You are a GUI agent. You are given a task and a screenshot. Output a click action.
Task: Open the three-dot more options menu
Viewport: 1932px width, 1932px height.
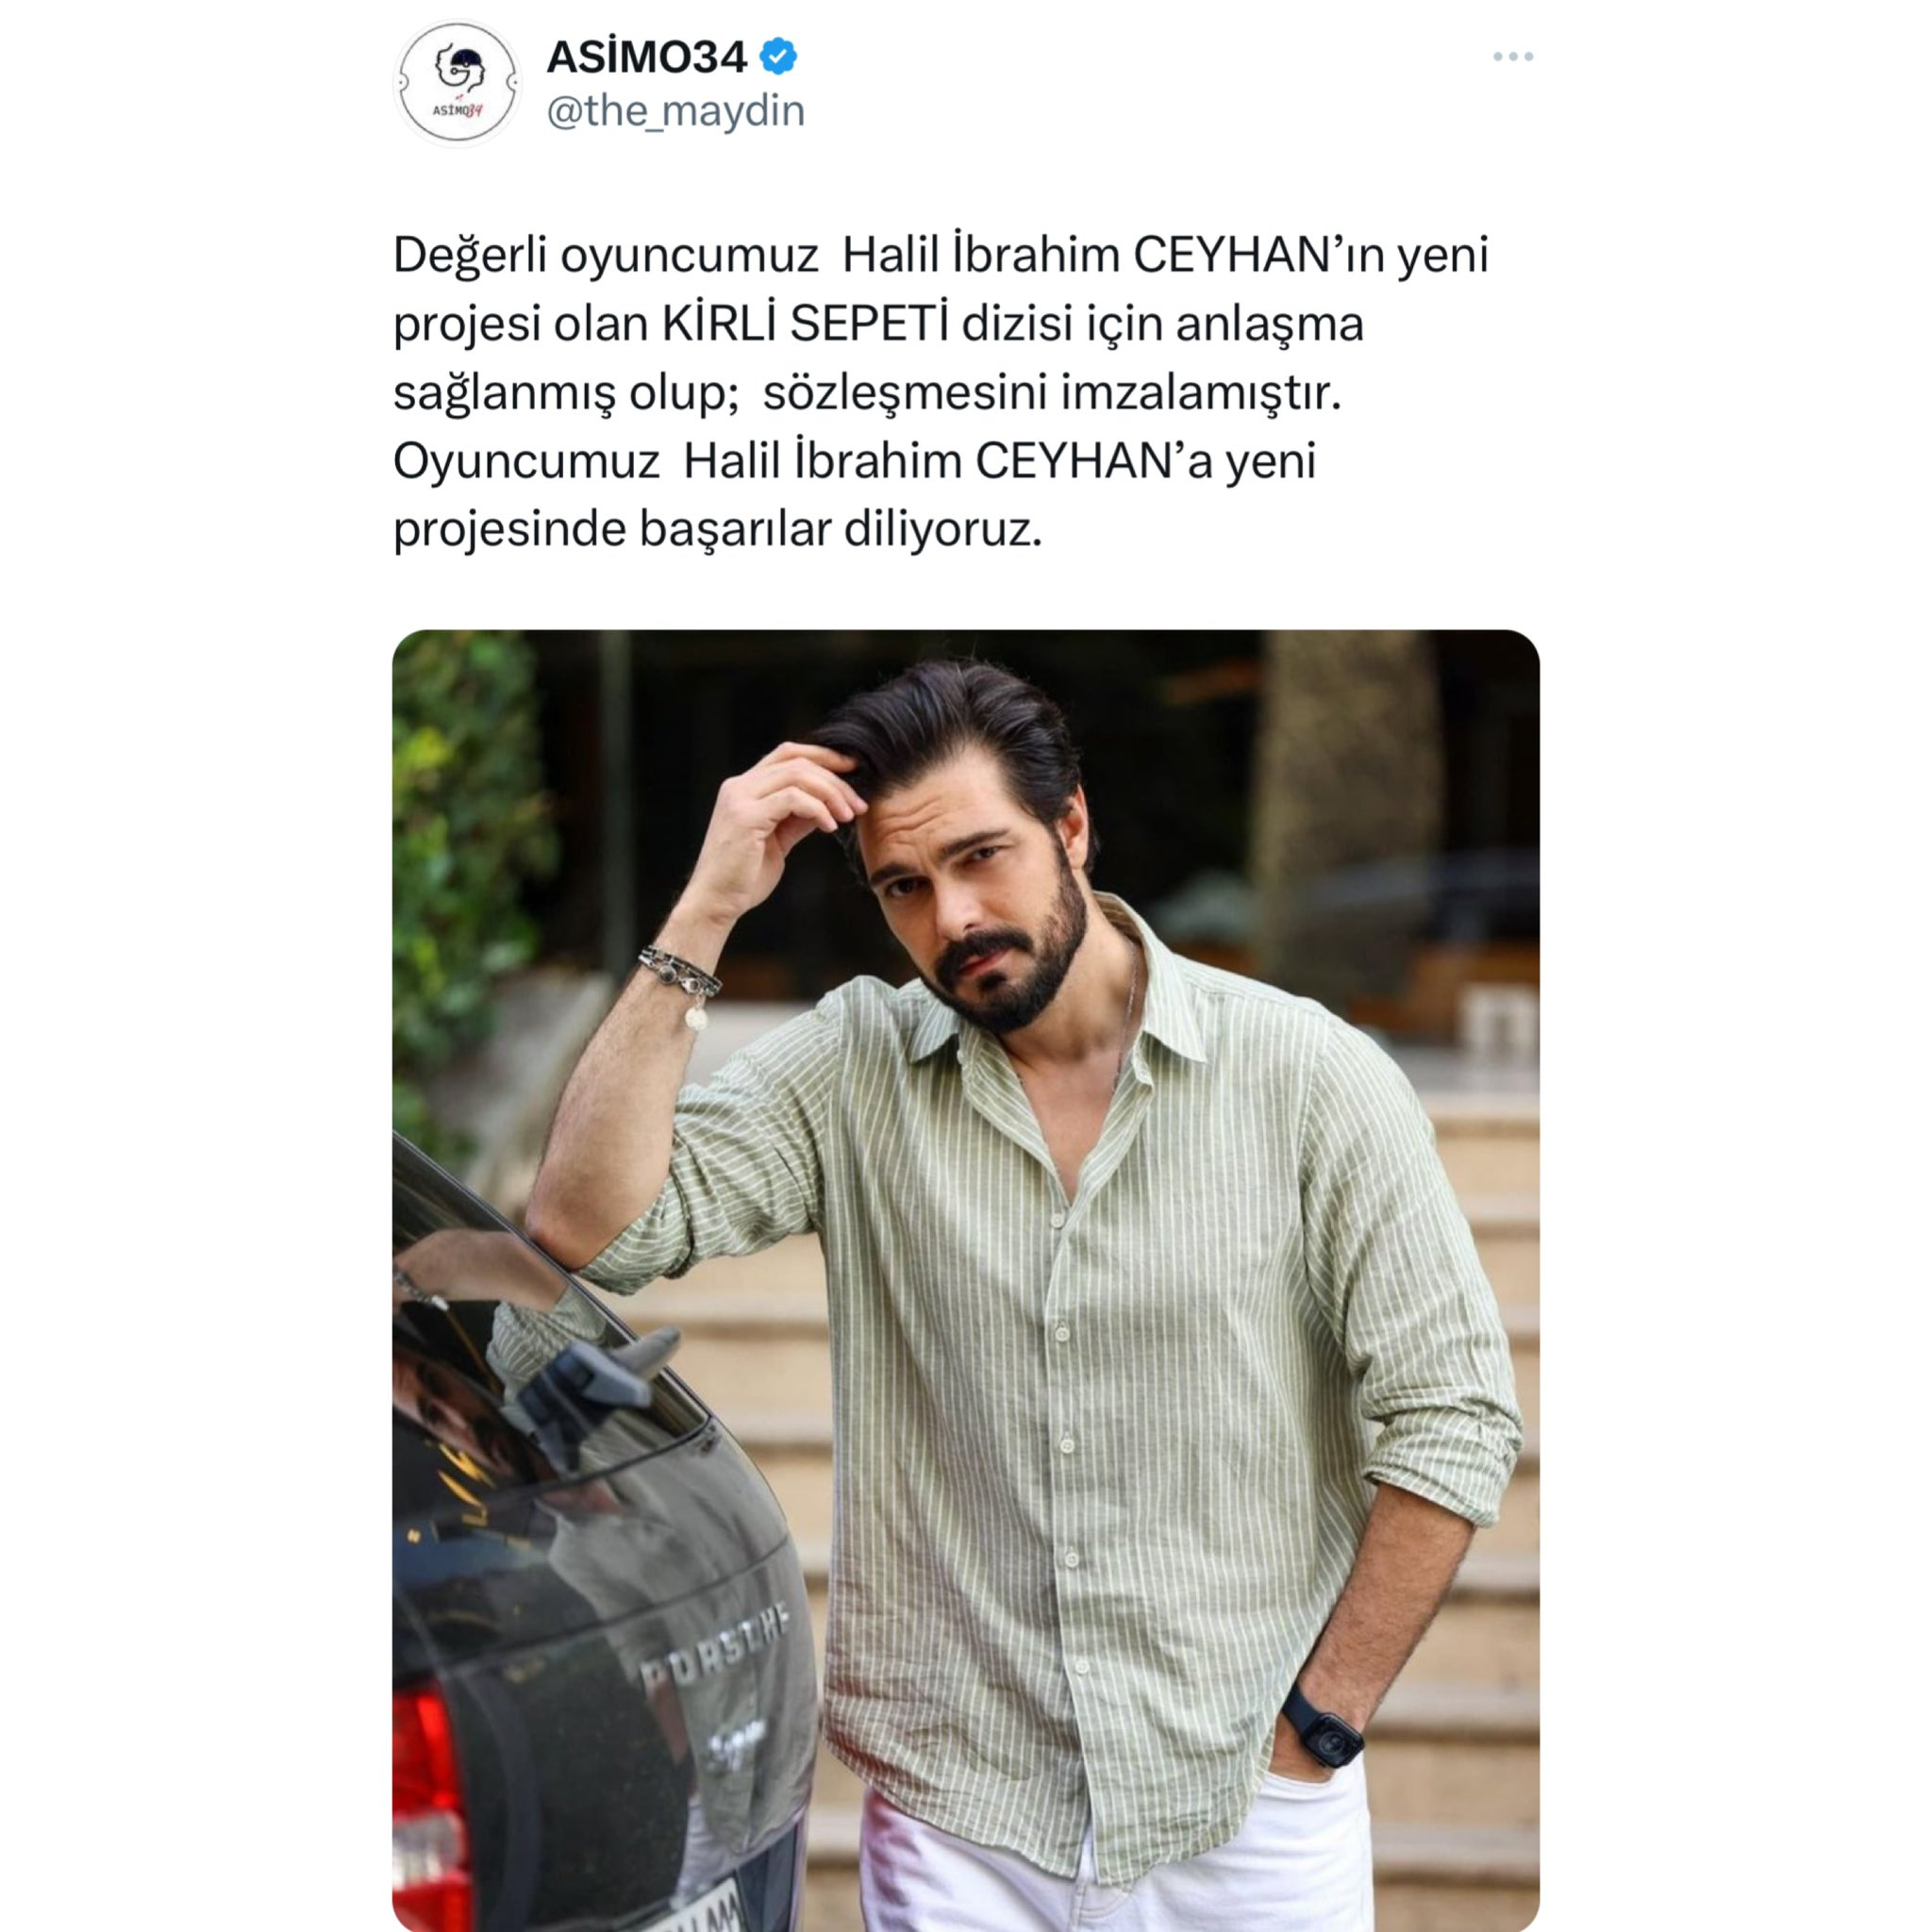pos(1513,57)
